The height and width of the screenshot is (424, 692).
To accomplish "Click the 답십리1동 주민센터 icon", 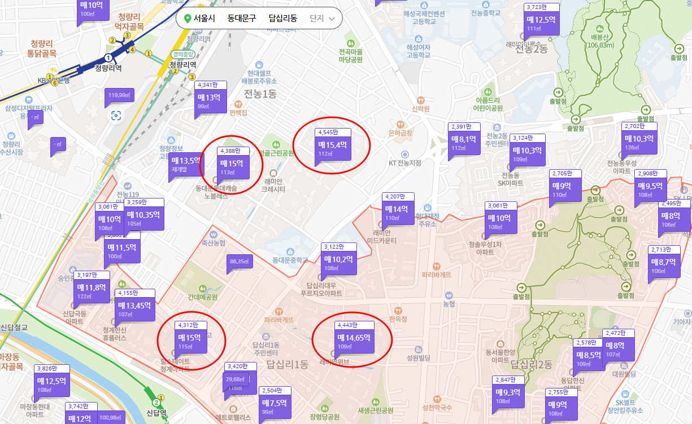I will coord(266,335).
